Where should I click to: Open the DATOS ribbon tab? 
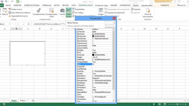pyautogui.click(x=57, y=5)
